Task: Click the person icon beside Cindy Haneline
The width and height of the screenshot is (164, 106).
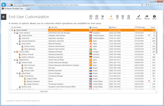Action: pyautogui.click(x=17, y=33)
